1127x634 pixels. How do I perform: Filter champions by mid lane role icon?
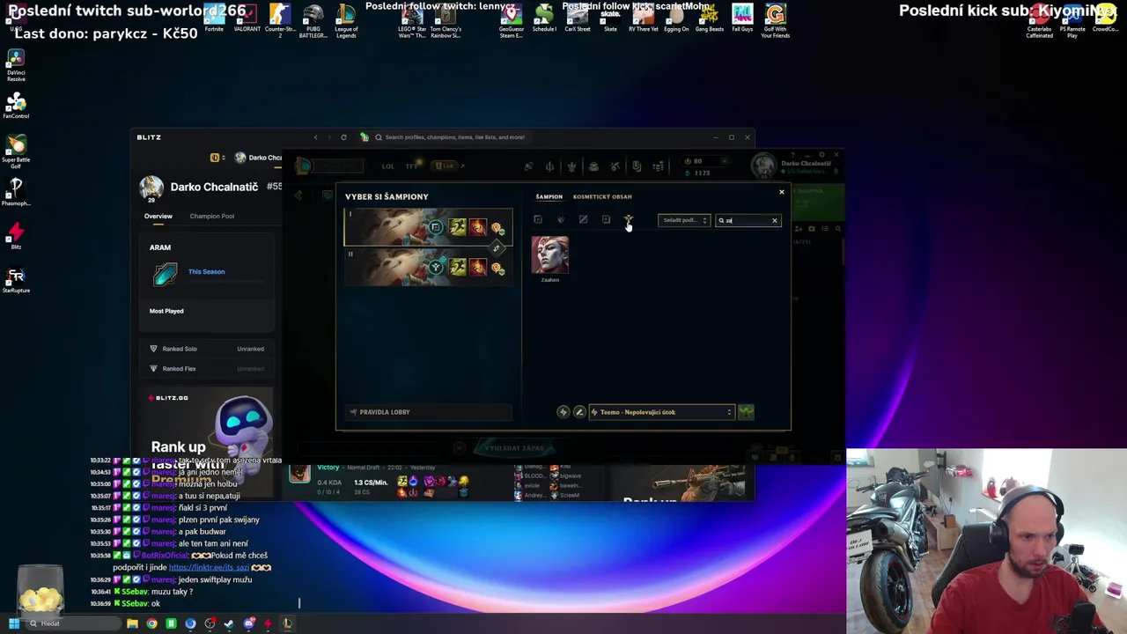(583, 220)
